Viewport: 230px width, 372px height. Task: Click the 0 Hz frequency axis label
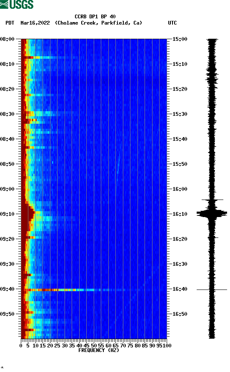pyautogui.click(x=21, y=346)
